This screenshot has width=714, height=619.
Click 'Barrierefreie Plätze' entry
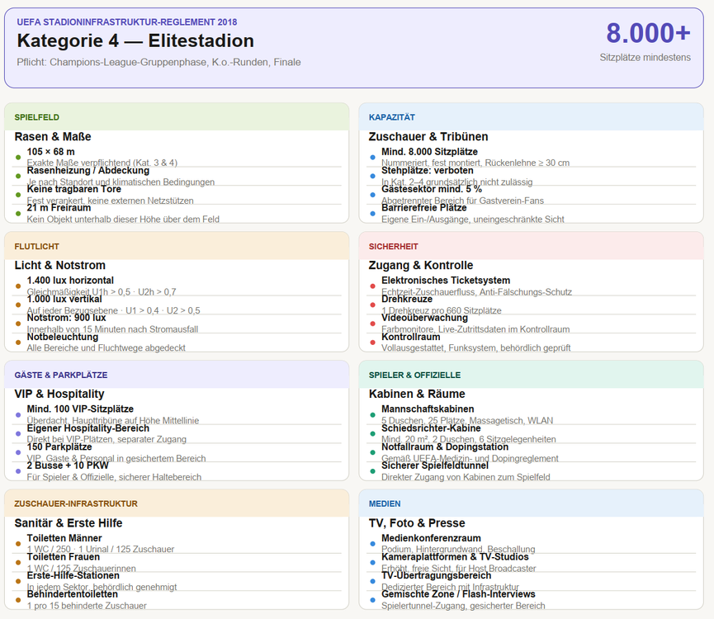(x=424, y=207)
